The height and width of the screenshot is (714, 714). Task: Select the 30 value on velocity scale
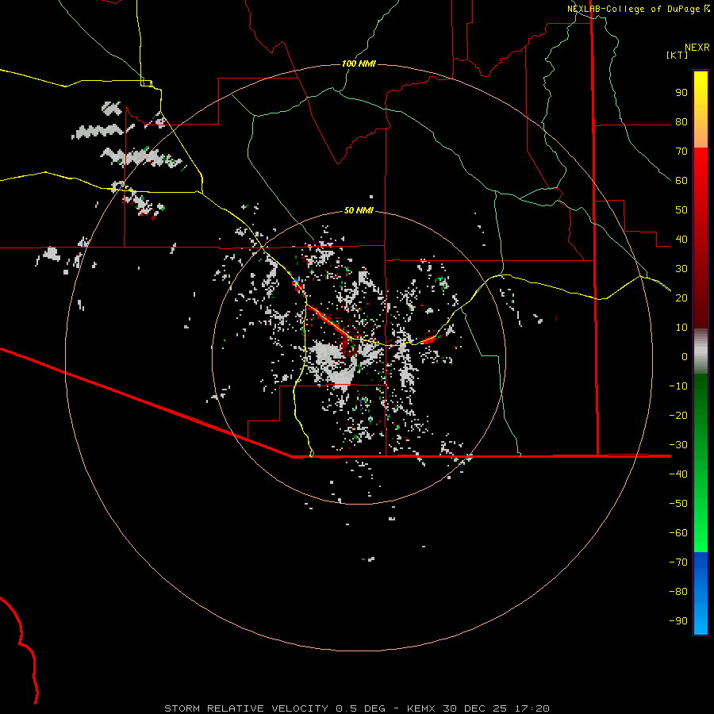tap(681, 269)
